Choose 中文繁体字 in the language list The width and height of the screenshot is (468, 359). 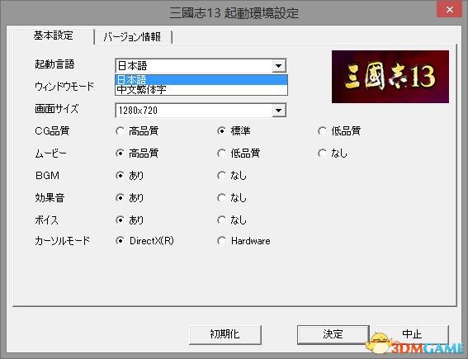click(201, 89)
